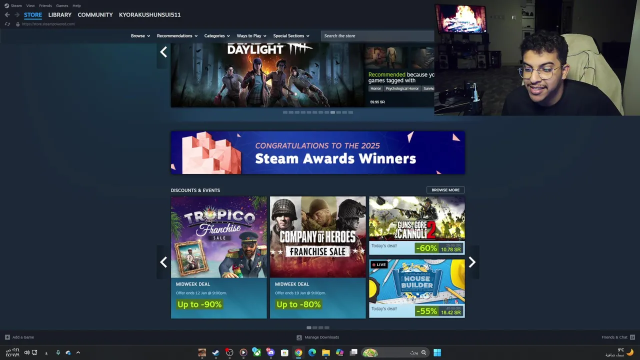Click the volume speaker tray icon
Image resolution: width=640 pixels, height=360 pixels.
26,352
